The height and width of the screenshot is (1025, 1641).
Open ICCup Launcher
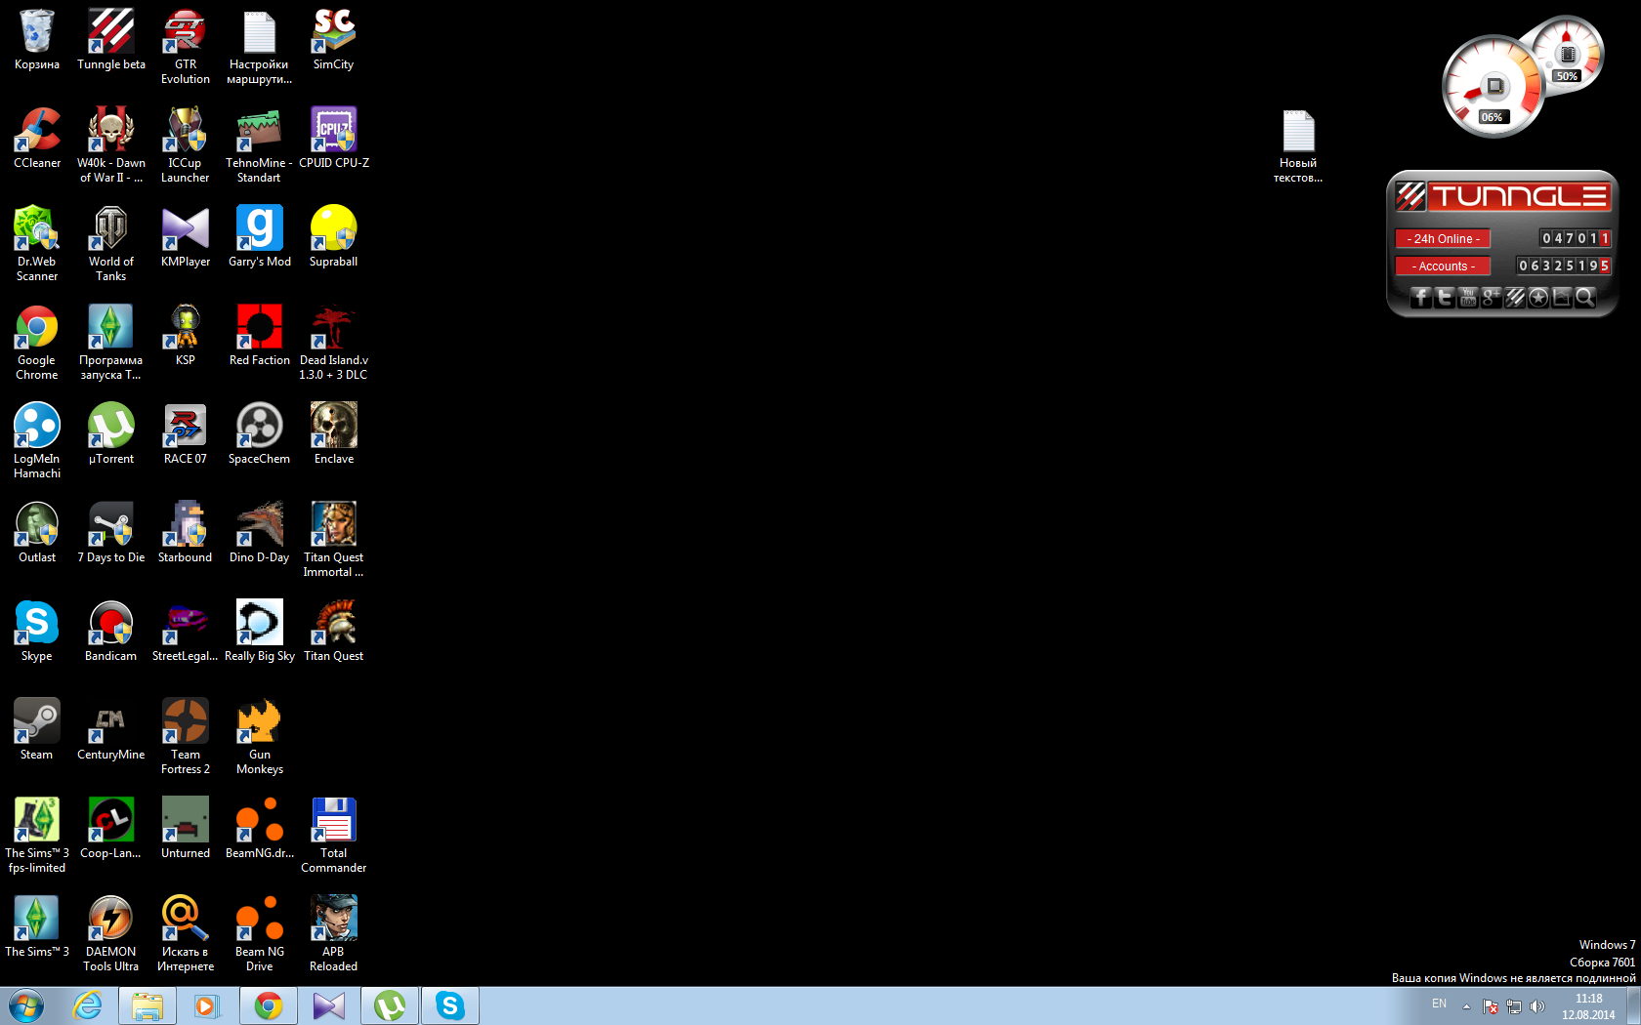[186, 145]
